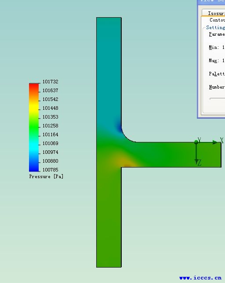Viewport: 225px width, 283px height.
Task: Click the top end of the vertical pipe
Action: pos(109,18)
